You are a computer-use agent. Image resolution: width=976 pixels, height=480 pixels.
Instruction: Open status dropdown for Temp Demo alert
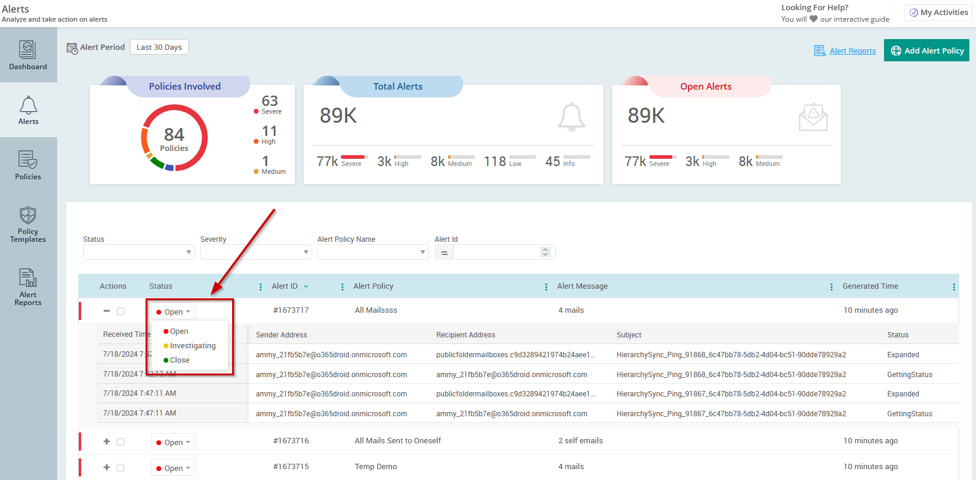click(x=173, y=468)
